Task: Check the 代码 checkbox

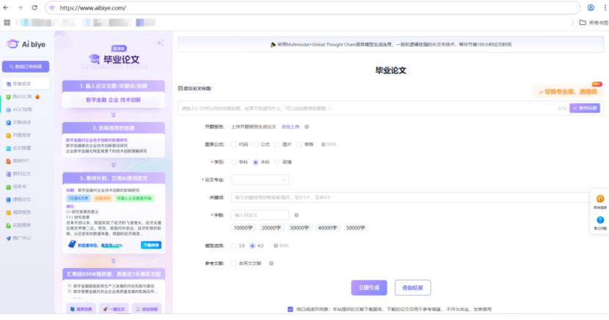Action: coord(233,145)
